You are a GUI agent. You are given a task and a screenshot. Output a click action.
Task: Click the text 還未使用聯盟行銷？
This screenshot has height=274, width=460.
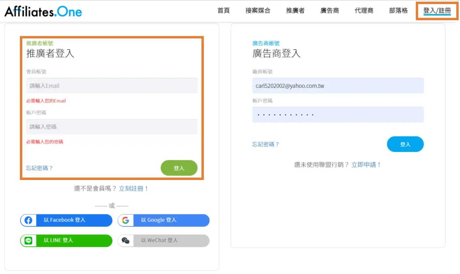point(322,165)
